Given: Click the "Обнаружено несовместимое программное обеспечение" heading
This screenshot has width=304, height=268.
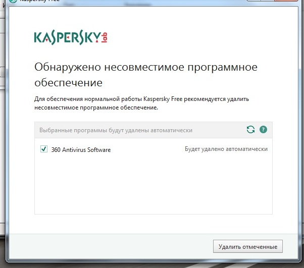Looking at the screenshot, I should 146,75.
